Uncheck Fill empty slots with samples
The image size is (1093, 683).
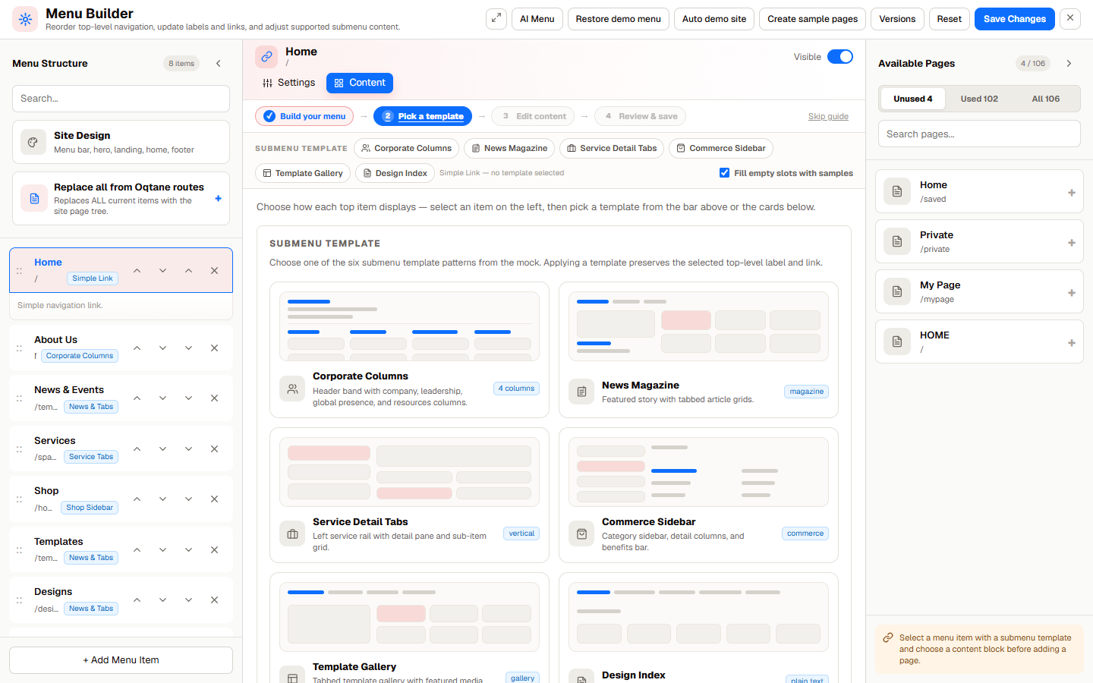[724, 173]
